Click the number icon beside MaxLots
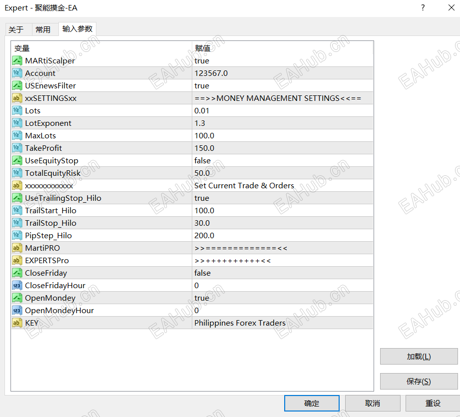 tap(17, 136)
